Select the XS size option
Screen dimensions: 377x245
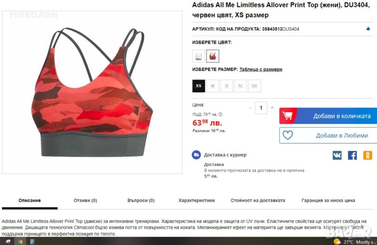[x=198, y=86]
